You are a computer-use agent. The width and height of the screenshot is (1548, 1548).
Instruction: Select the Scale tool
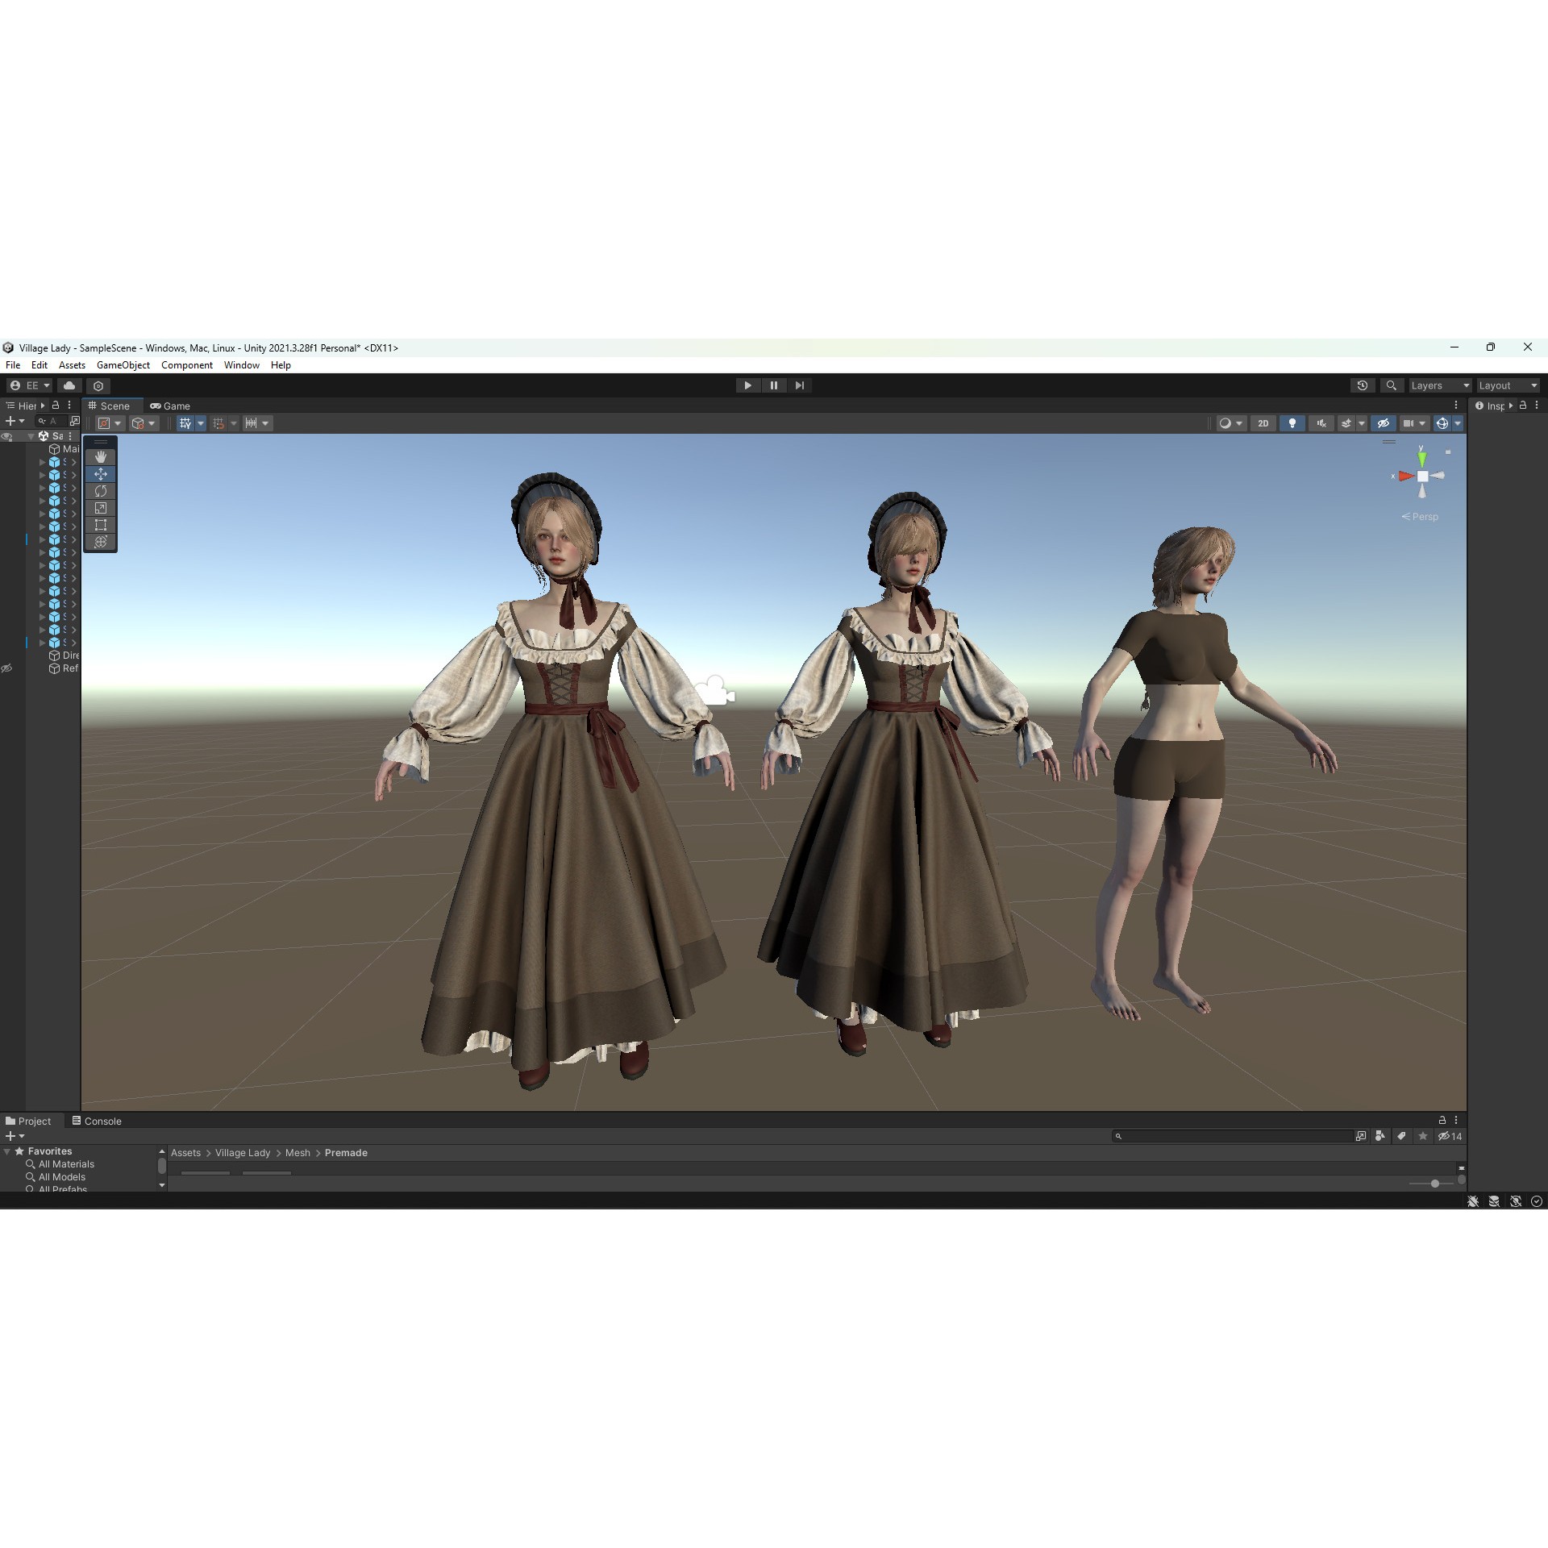[101, 508]
